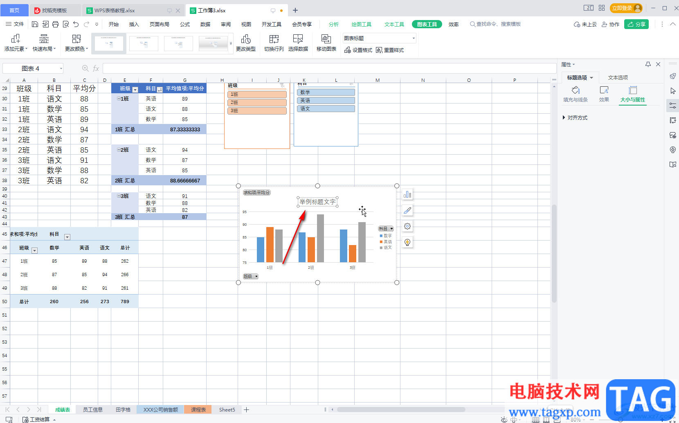
Task: Select 大小与属性 size and properties icon
Action: 633,94
